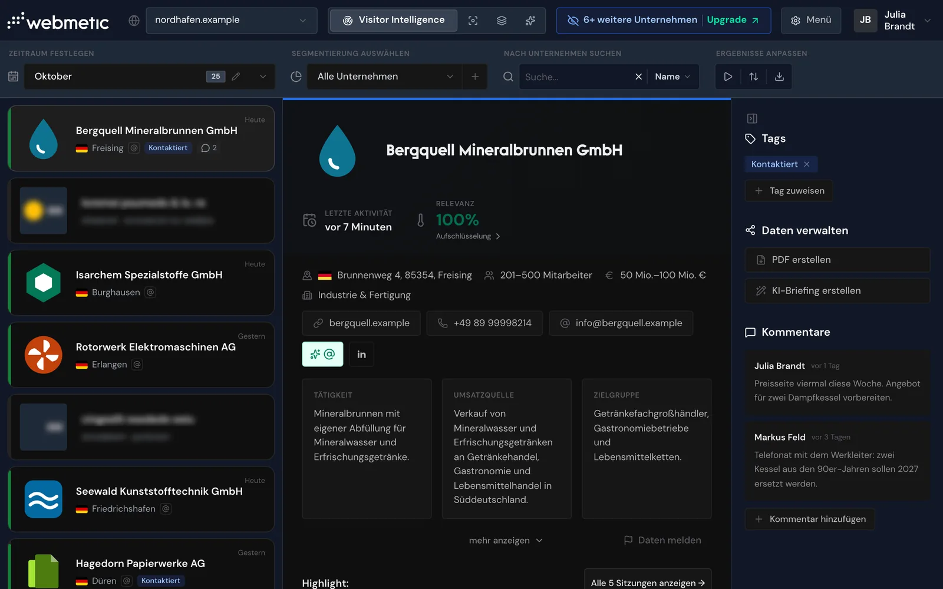Clear the search with the X icon
The height and width of the screenshot is (589, 943).
pyautogui.click(x=638, y=77)
